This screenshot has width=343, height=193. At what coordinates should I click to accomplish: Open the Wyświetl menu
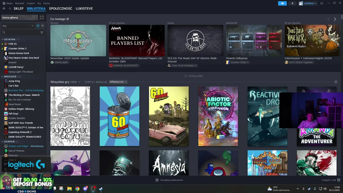pos(19,3)
